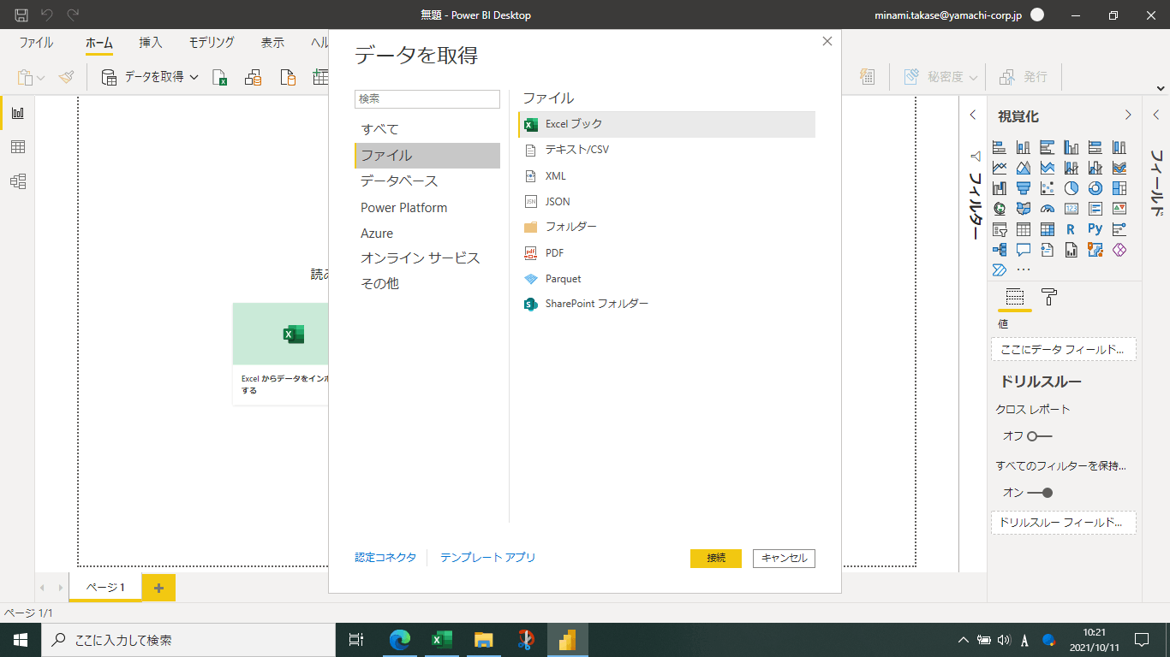Select the matrix visual
This screenshot has height=657, width=1170.
[x=1048, y=229]
